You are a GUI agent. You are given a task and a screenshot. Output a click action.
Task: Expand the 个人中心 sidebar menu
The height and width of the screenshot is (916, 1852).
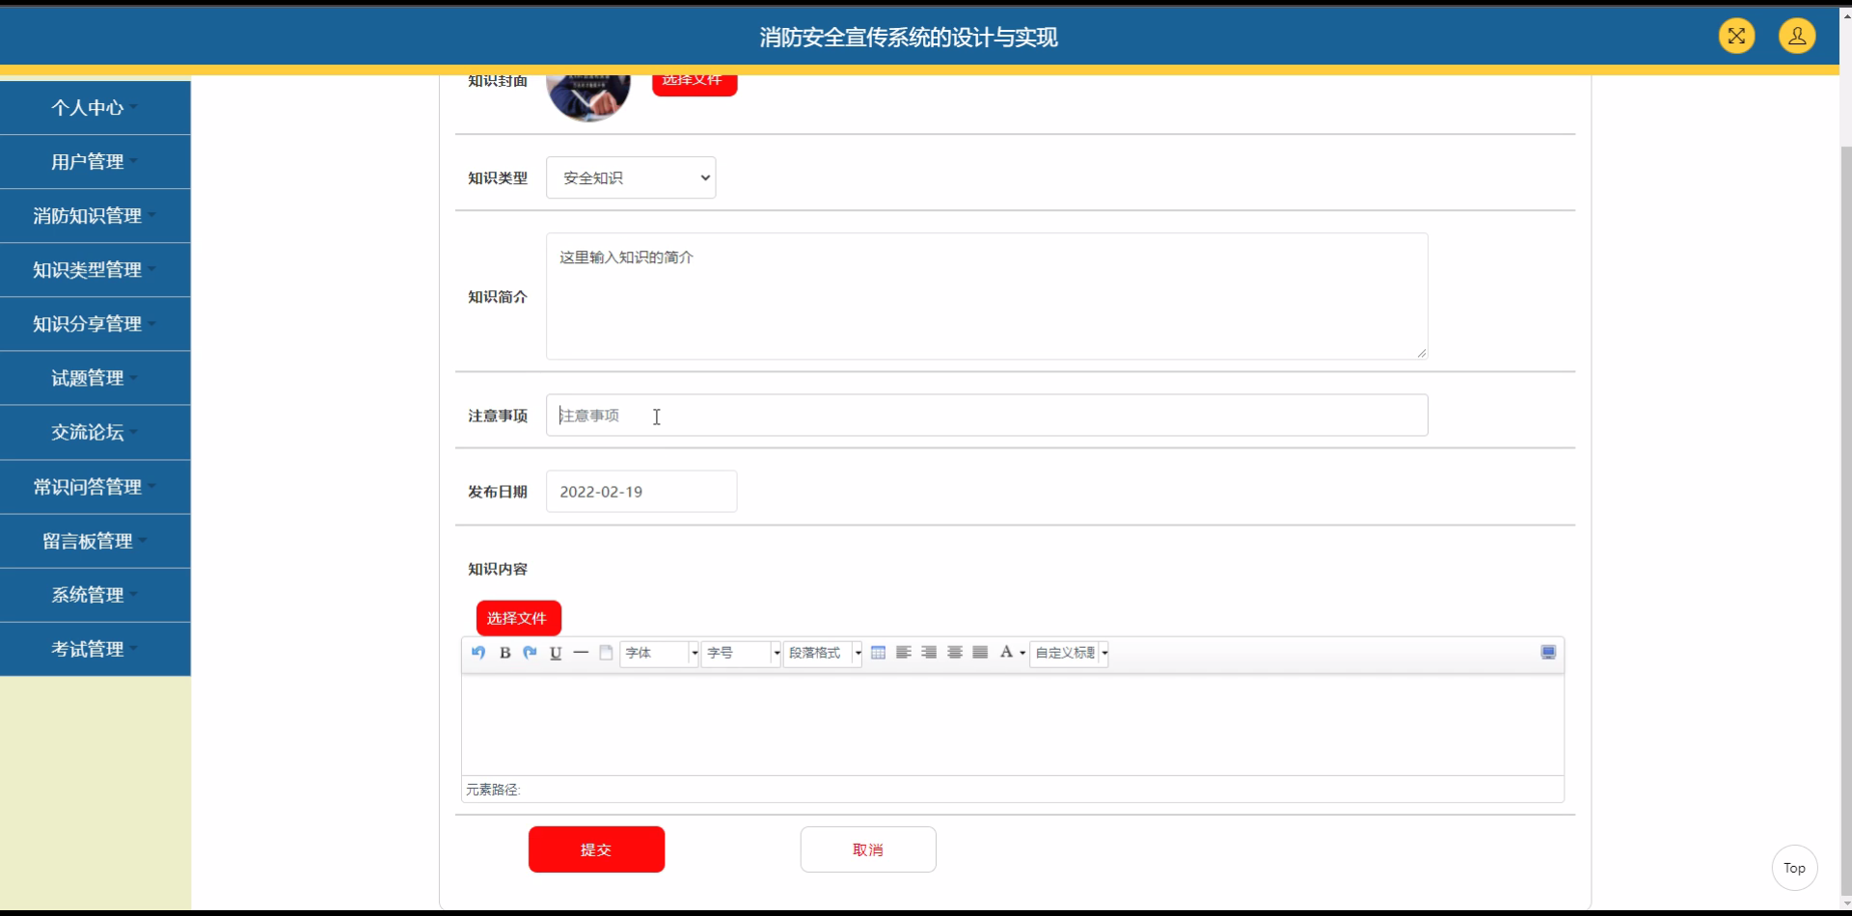coord(95,108)
